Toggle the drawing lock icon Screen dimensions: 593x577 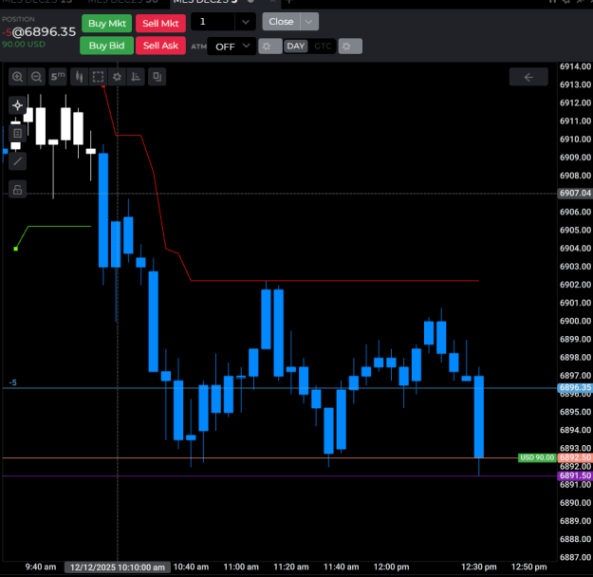click(17, 190)
